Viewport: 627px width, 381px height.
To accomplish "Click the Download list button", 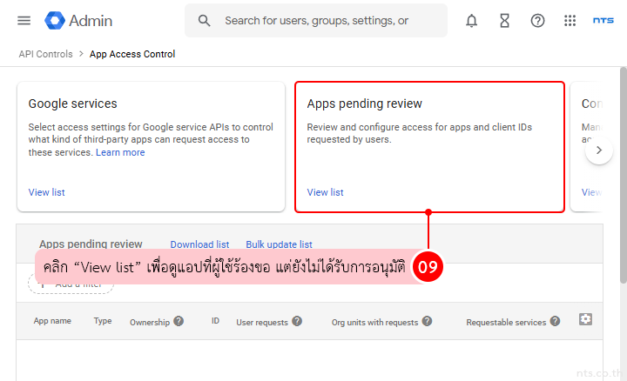I will pyautogui.click(x=199, y=244).
